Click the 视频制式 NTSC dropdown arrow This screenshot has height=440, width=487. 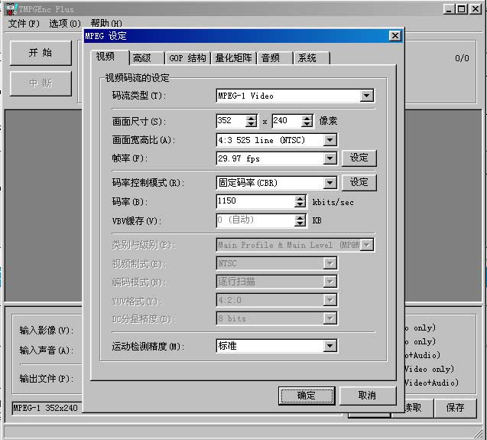coord(330,264)
